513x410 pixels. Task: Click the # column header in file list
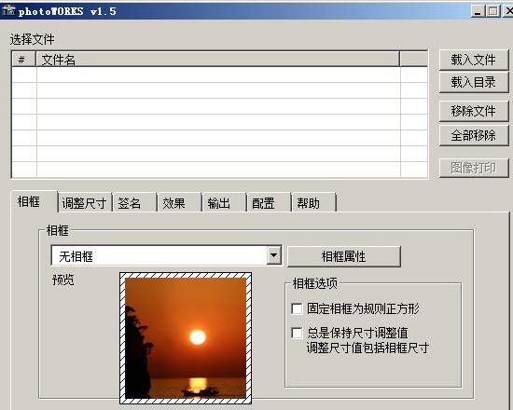pyautogui.click(x=24, y=60)
